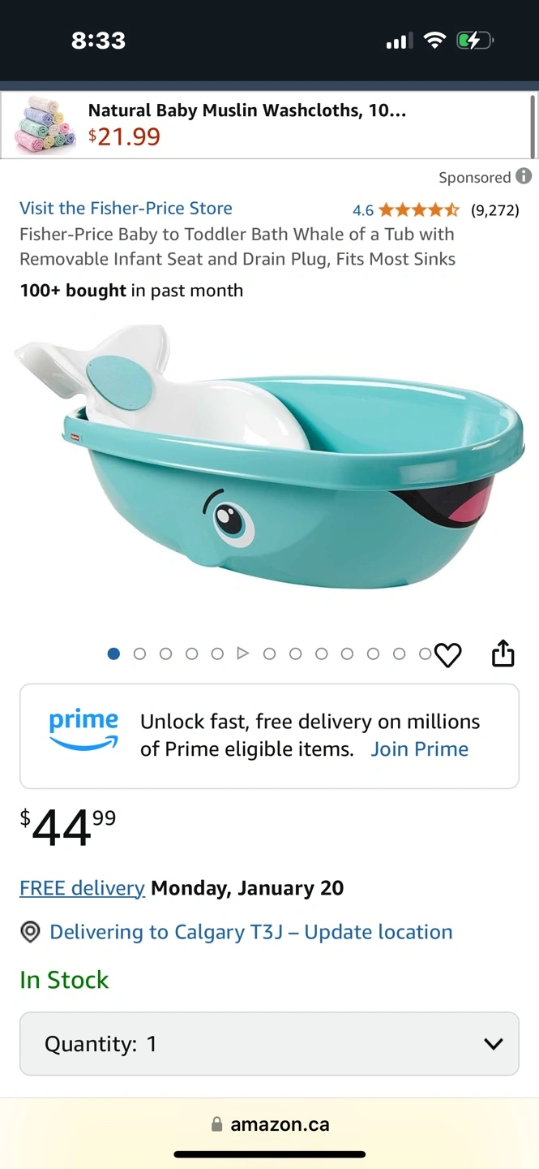Select the third image carousel dot
The height and width of the screenshot is (1169, 539).
[165, 654]
